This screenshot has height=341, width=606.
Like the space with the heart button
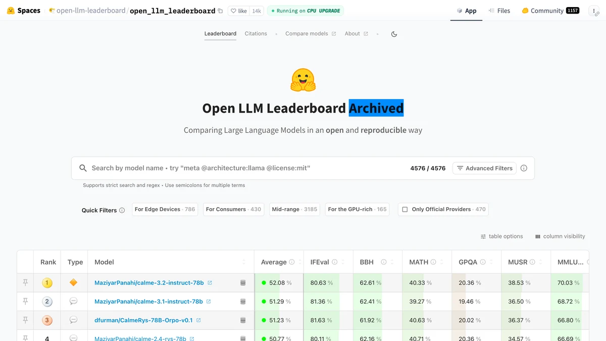click(238, 11)
